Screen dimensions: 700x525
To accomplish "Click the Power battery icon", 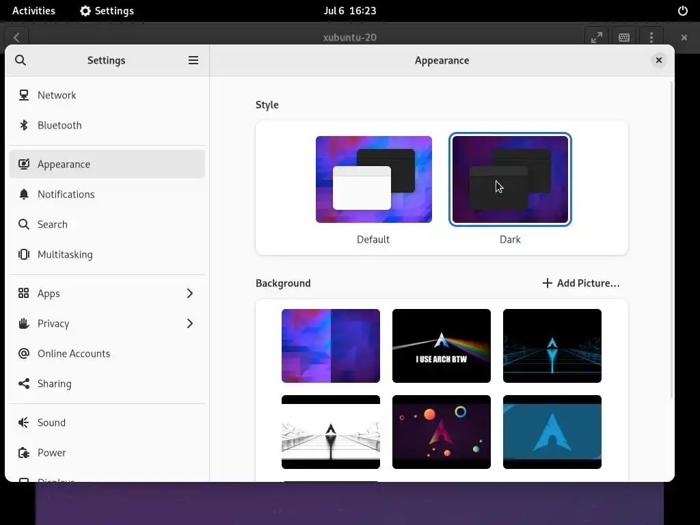I will (x=24, y=453).
